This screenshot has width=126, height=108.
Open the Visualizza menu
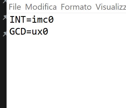111,7
